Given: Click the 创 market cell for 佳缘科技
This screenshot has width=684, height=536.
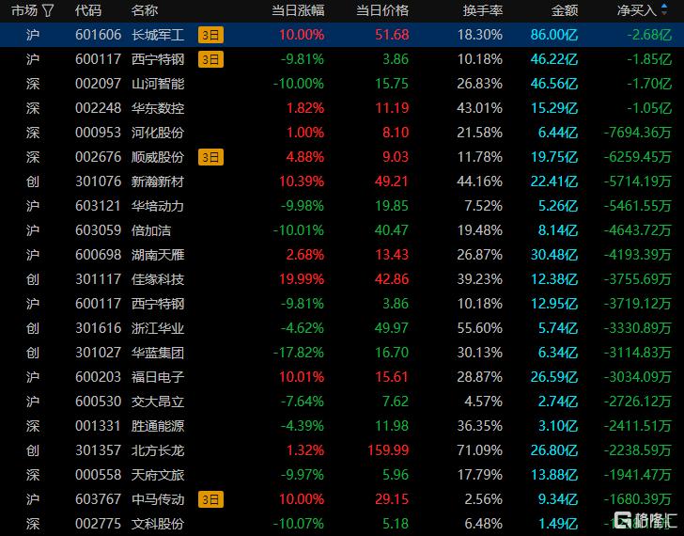Looking at the screenshot, I should tap(33, 279).
